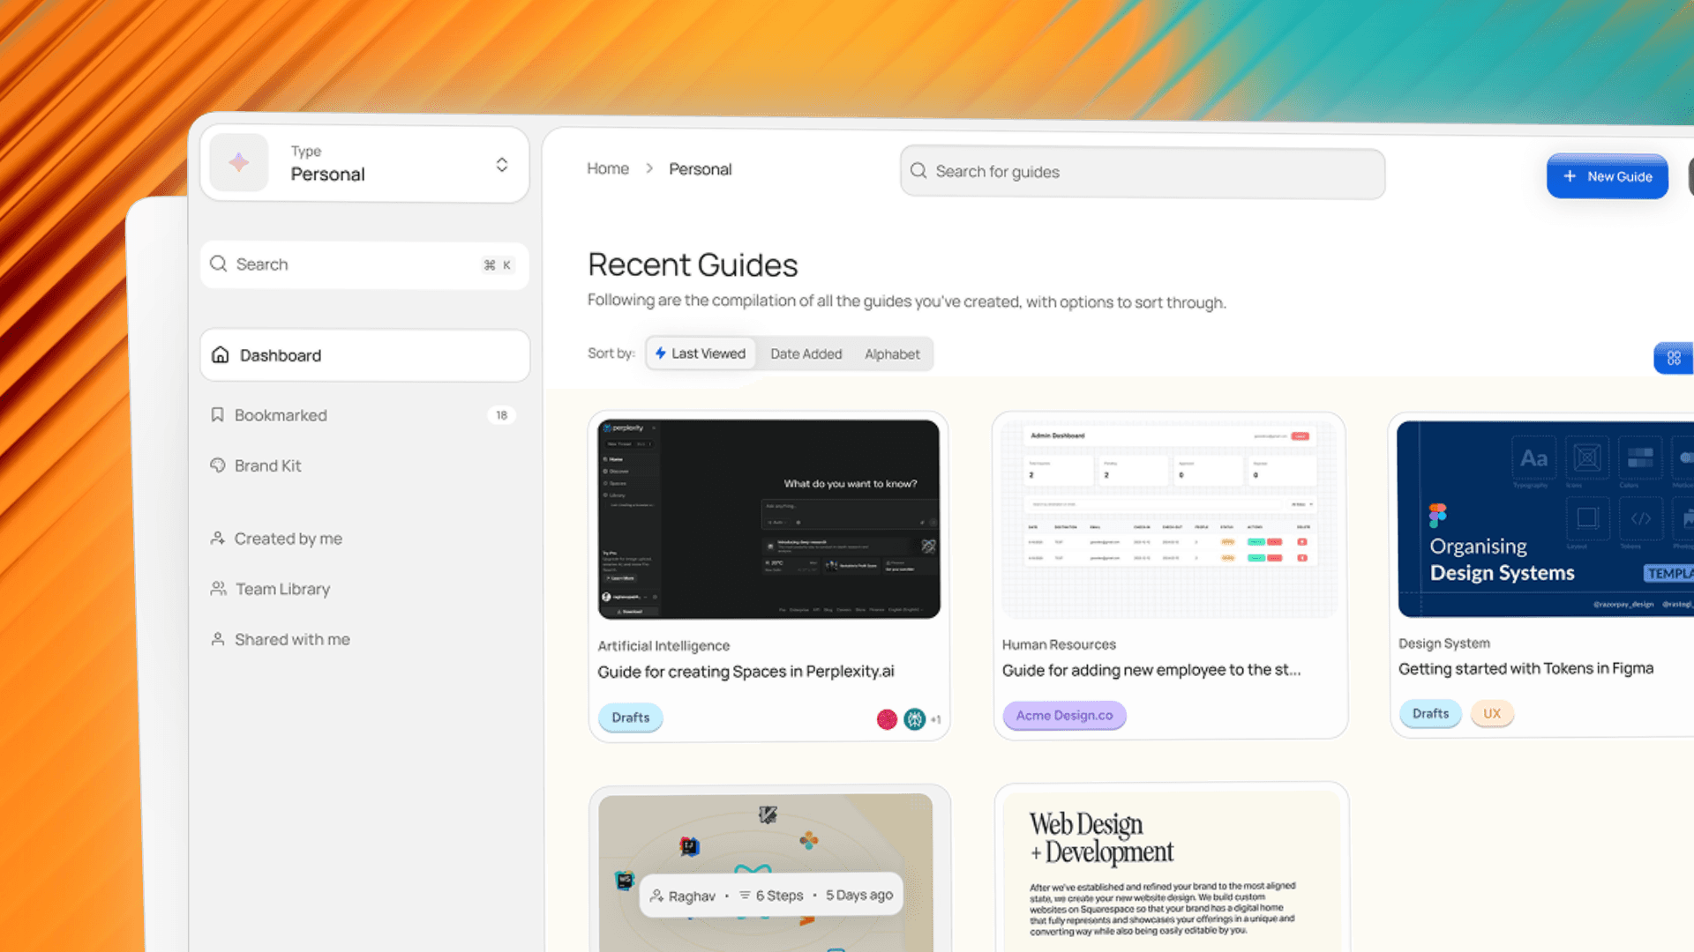Focus the Search for guides field
1694x952 pixels.
click(x=1147, y=172)
